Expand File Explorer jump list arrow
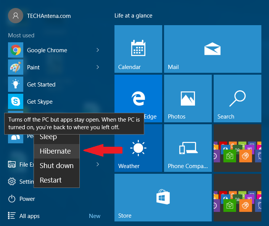This screenshot has width=269, height=226. 98,164
